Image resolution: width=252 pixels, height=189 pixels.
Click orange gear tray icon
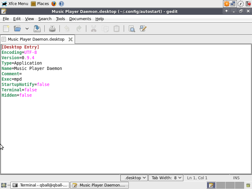(x=226, y=3)
